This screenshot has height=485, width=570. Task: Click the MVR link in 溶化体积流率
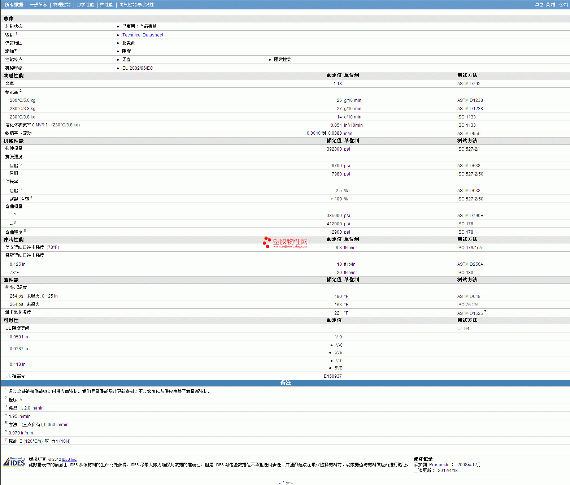40,125
